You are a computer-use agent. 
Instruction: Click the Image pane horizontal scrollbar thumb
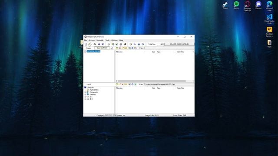[152, 81]
